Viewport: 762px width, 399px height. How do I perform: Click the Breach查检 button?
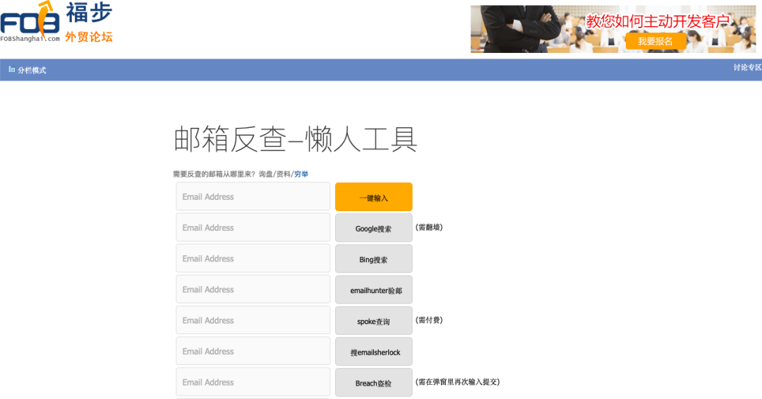pyautogui.click(x=374, y=383)
